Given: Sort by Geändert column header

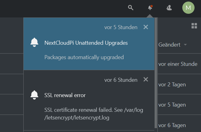Looking at the screenshot, I should tap(169, 45).
